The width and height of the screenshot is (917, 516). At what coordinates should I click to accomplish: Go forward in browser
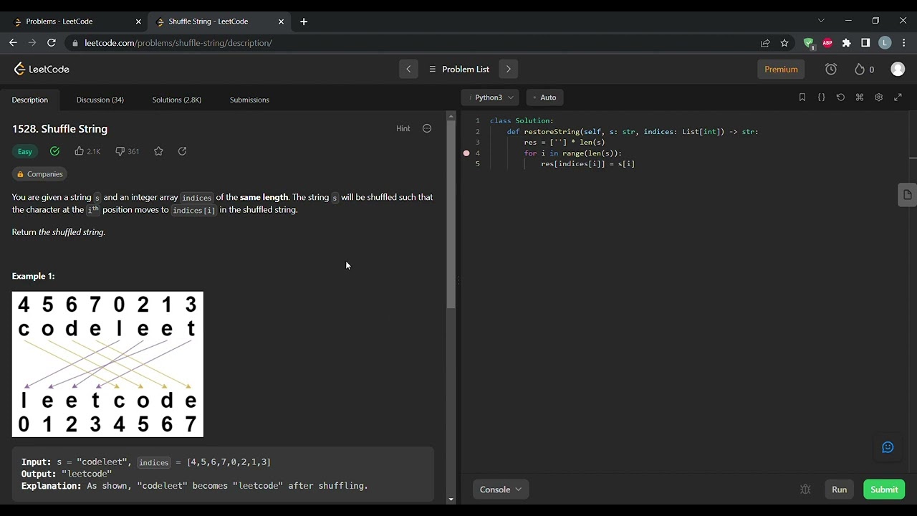pyautogui.click(x=32, y=43)
